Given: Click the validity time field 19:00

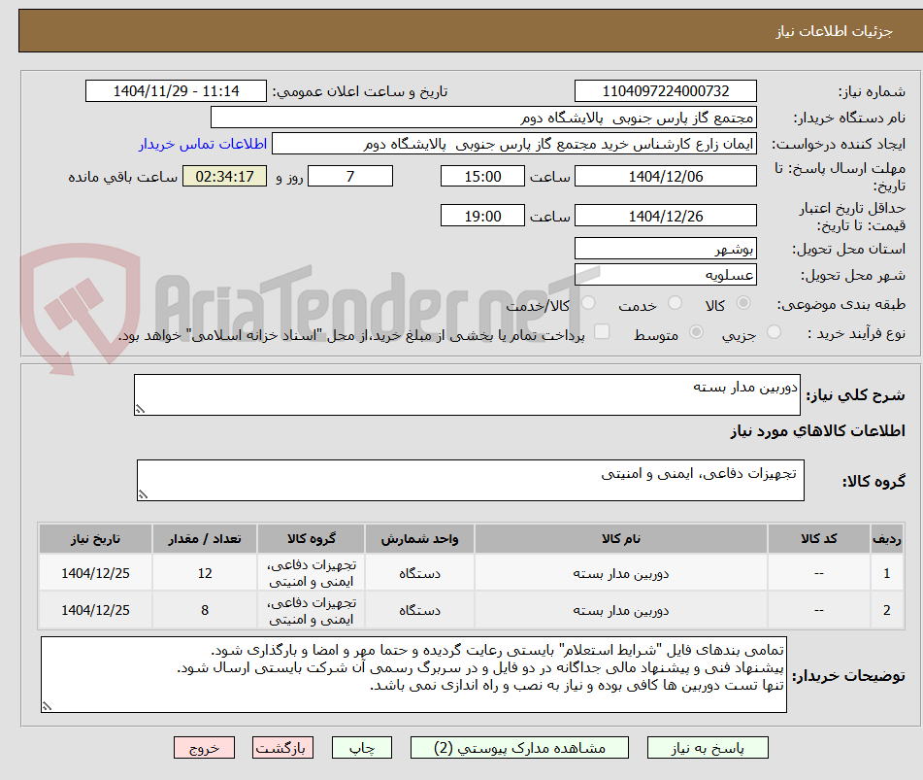Looking at the screenshot, I should coord(482,216).
